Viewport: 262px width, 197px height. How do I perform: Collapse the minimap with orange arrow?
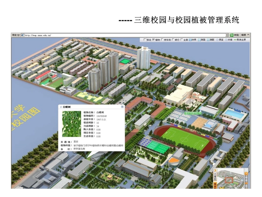[215, 170]
